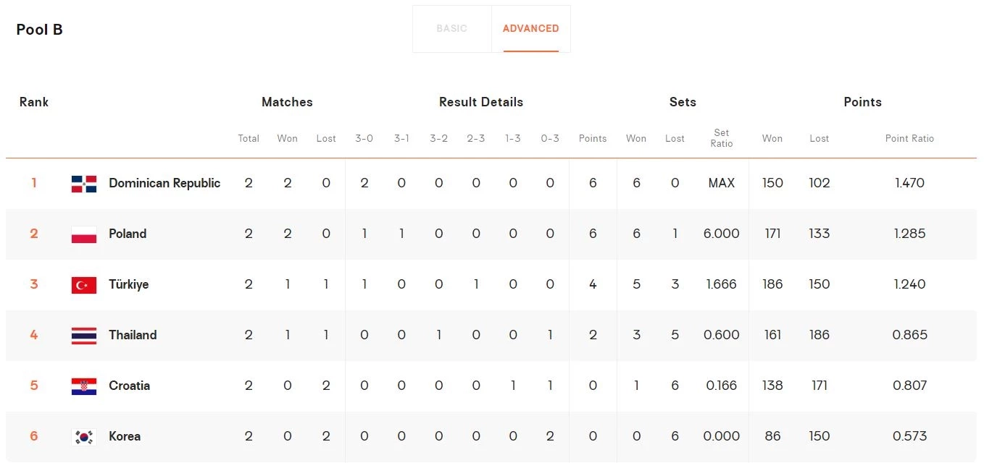Click the 3-0 result column header
This screenshot has width=984, height=476.
(x=364, y=138)
